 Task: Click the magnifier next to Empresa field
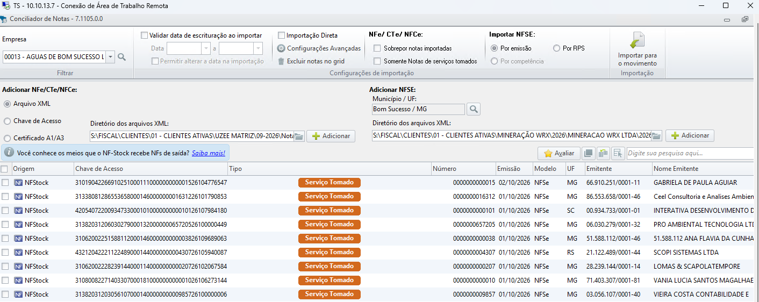(122, 57)
